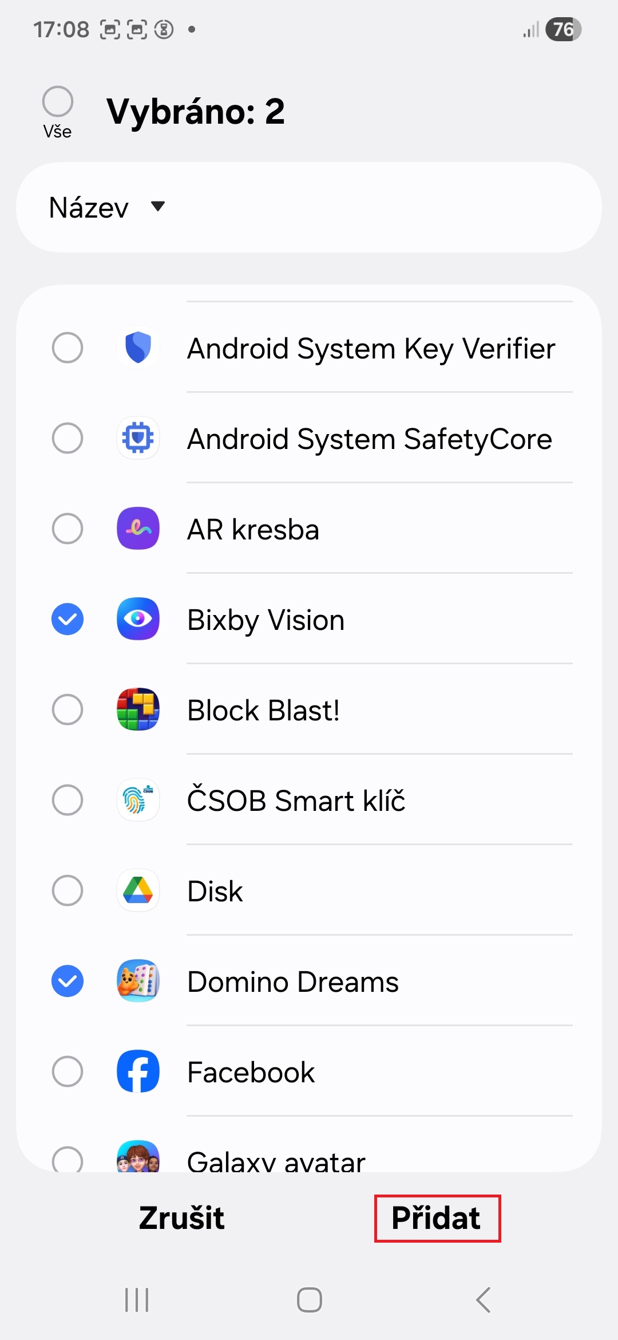This screenshot has height=1340, width=618.
Task: Tap the Google Disk triangle icon
Action: (x=138, y=890)
